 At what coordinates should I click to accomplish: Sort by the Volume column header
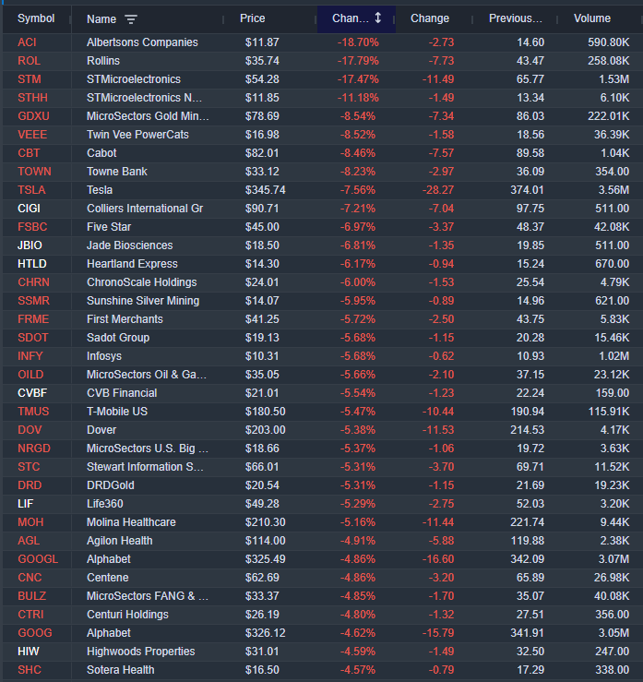pos(591,18)
